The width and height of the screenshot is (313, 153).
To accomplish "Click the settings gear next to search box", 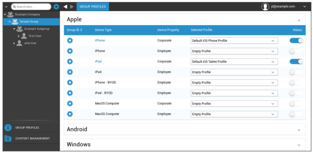I will coord(56,7).
